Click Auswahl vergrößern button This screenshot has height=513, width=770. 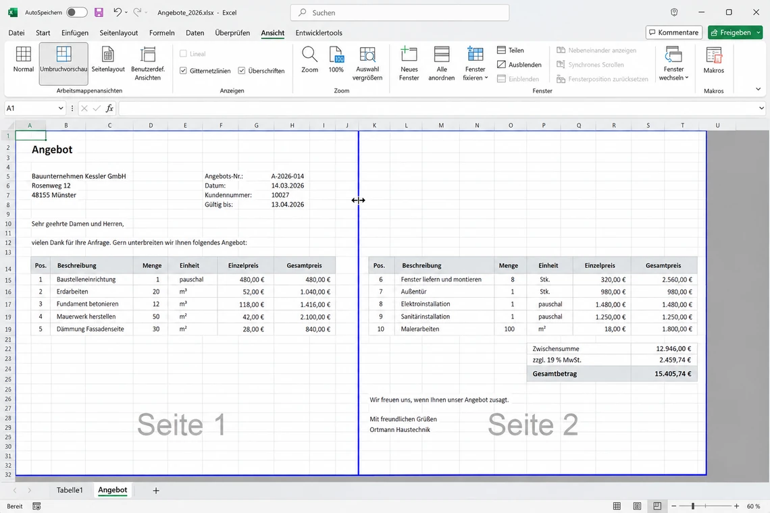(367, 63)
